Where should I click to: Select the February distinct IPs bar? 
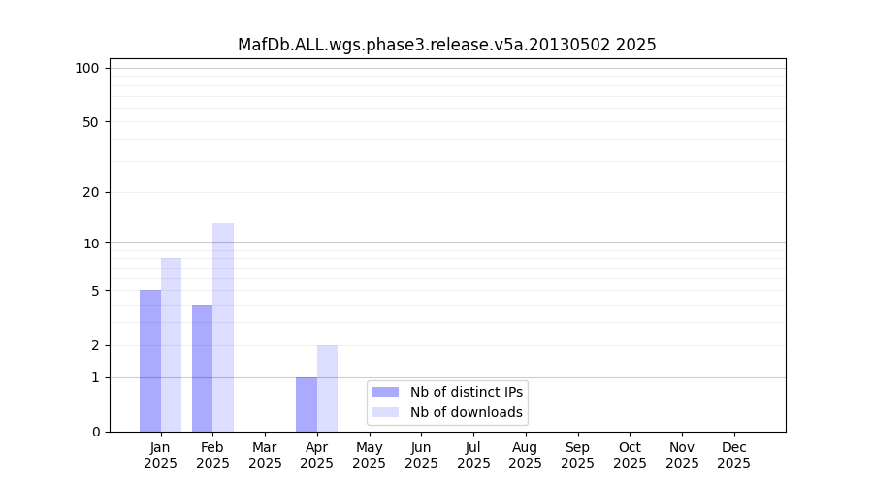tap(202, 368)
